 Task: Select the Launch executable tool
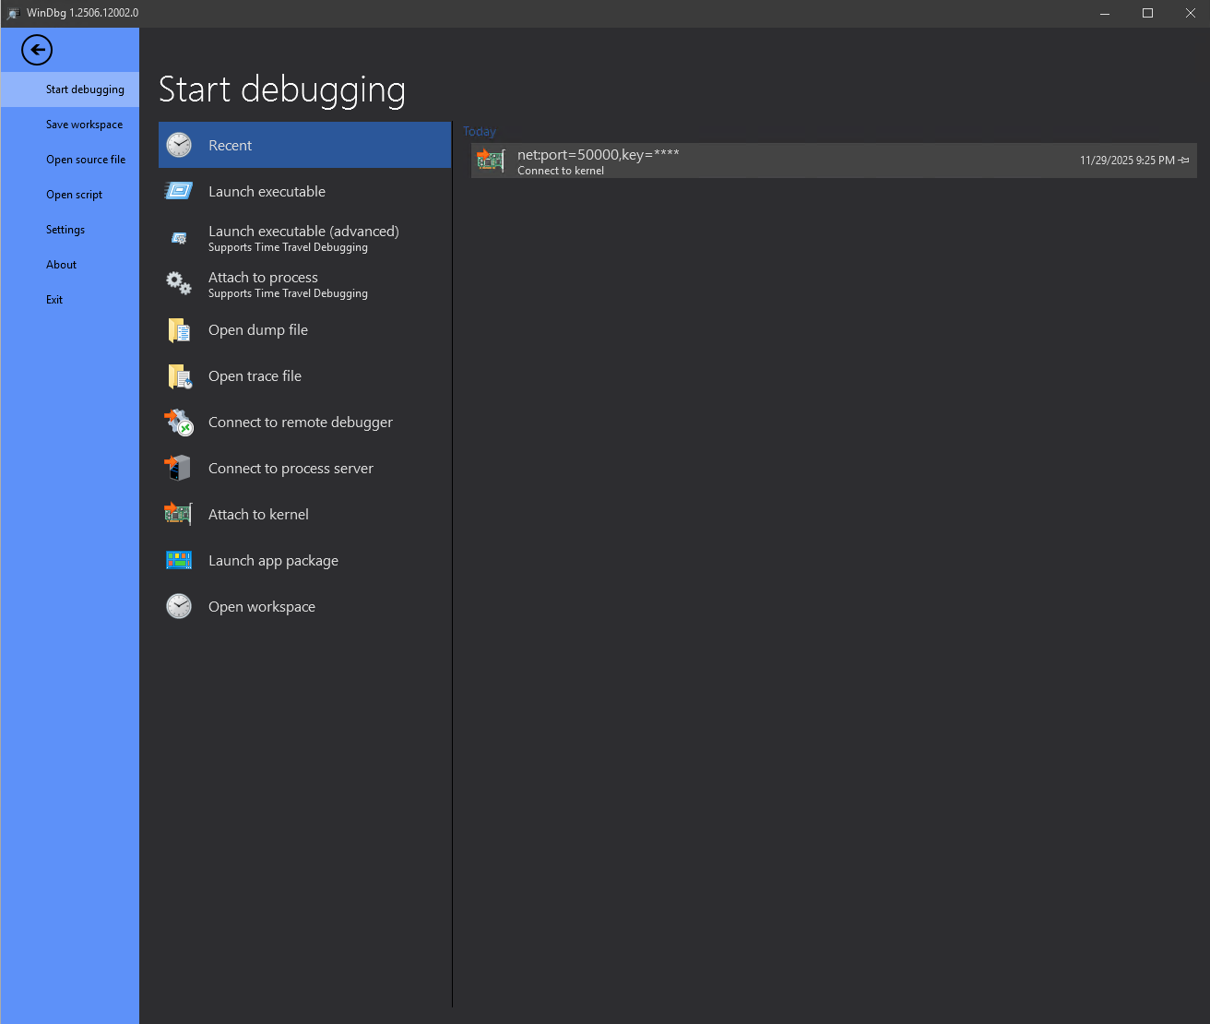tap(267, 191)
